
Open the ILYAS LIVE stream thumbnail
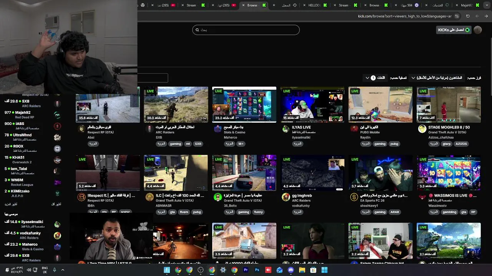click(x=312, y=105)
